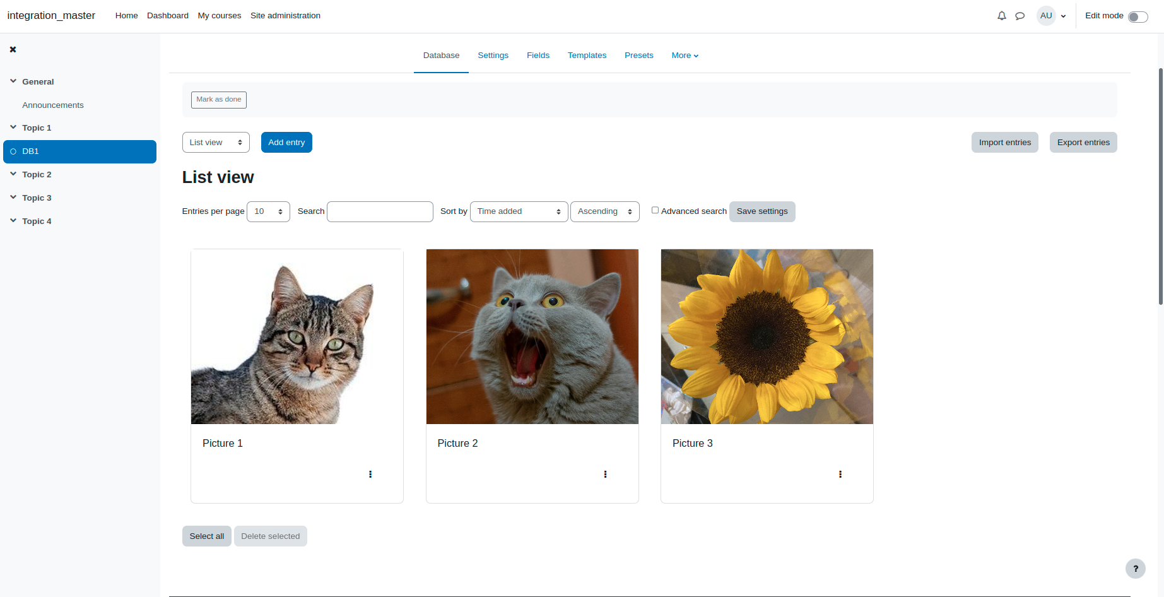
Task: Change Entries per page dropdown
Action: [x=268, y=211]
